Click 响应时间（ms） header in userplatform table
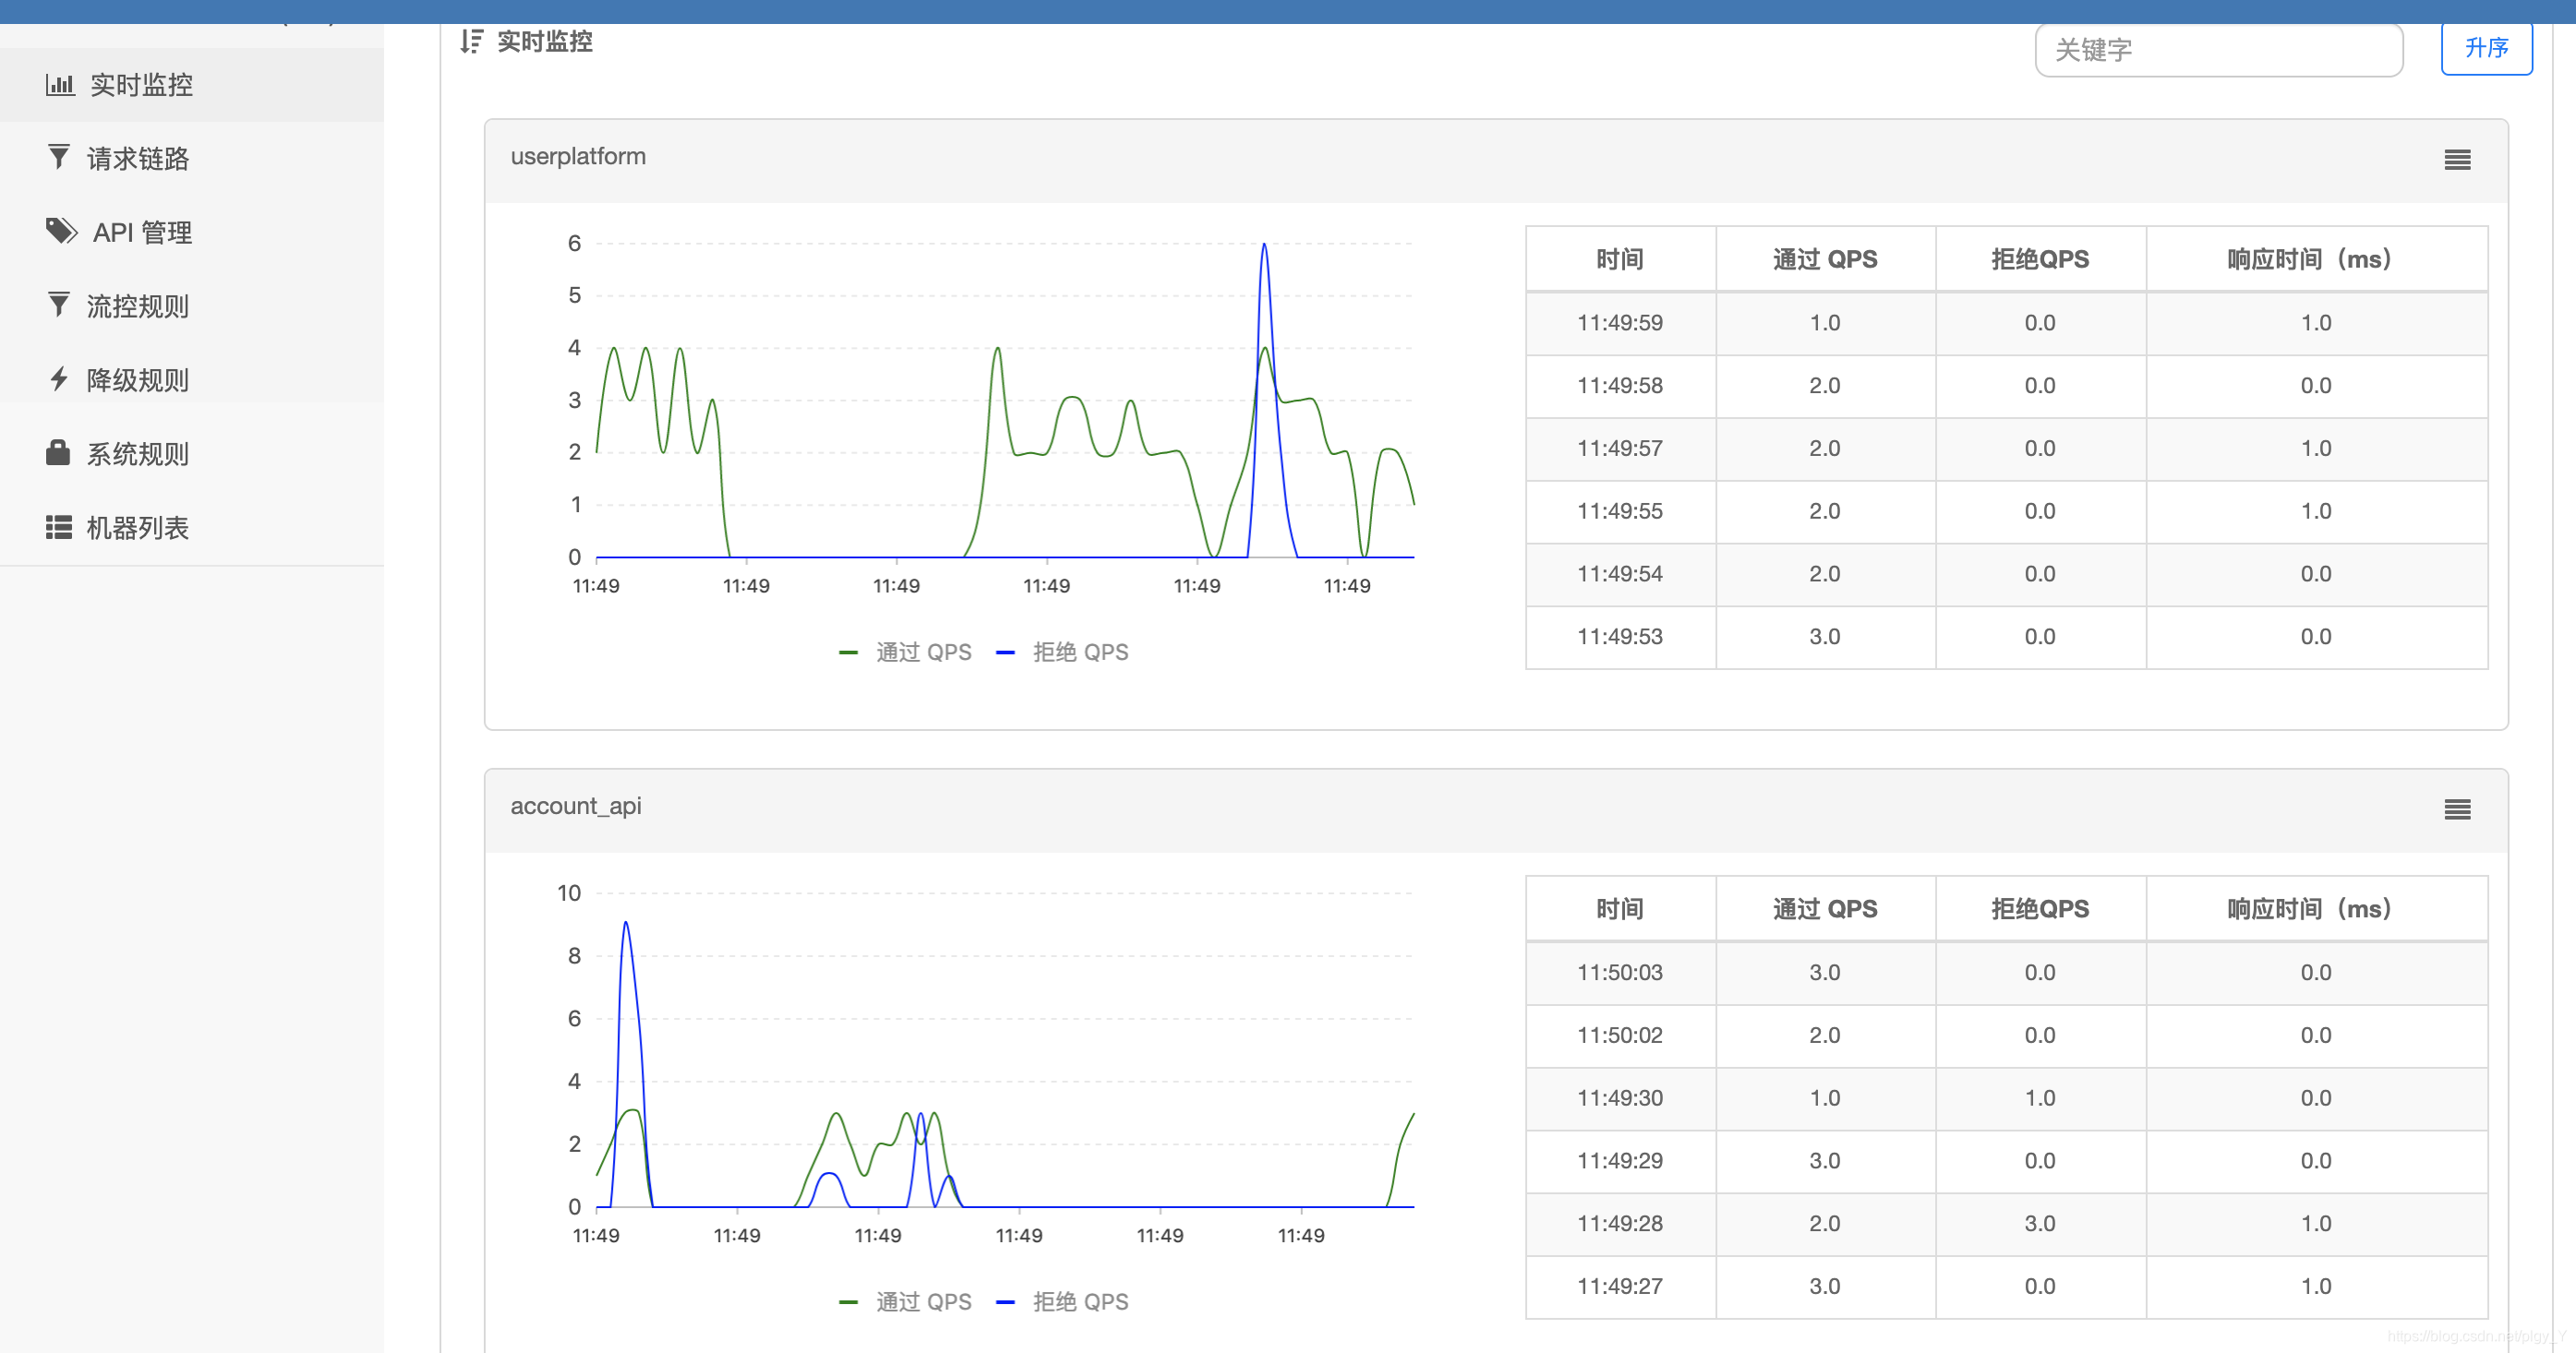The width and height of the screenshot is (2576, 1353). (x=2316, y=258)
